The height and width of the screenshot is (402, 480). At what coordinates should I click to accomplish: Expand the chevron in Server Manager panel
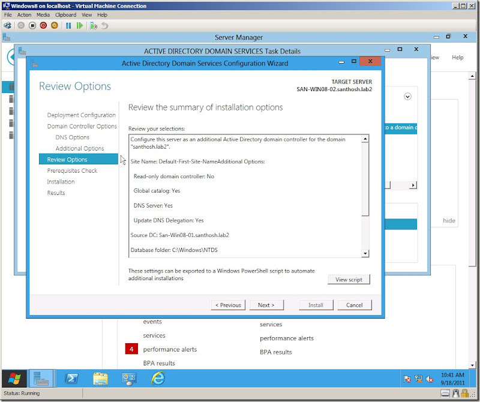tap(407, 97)
